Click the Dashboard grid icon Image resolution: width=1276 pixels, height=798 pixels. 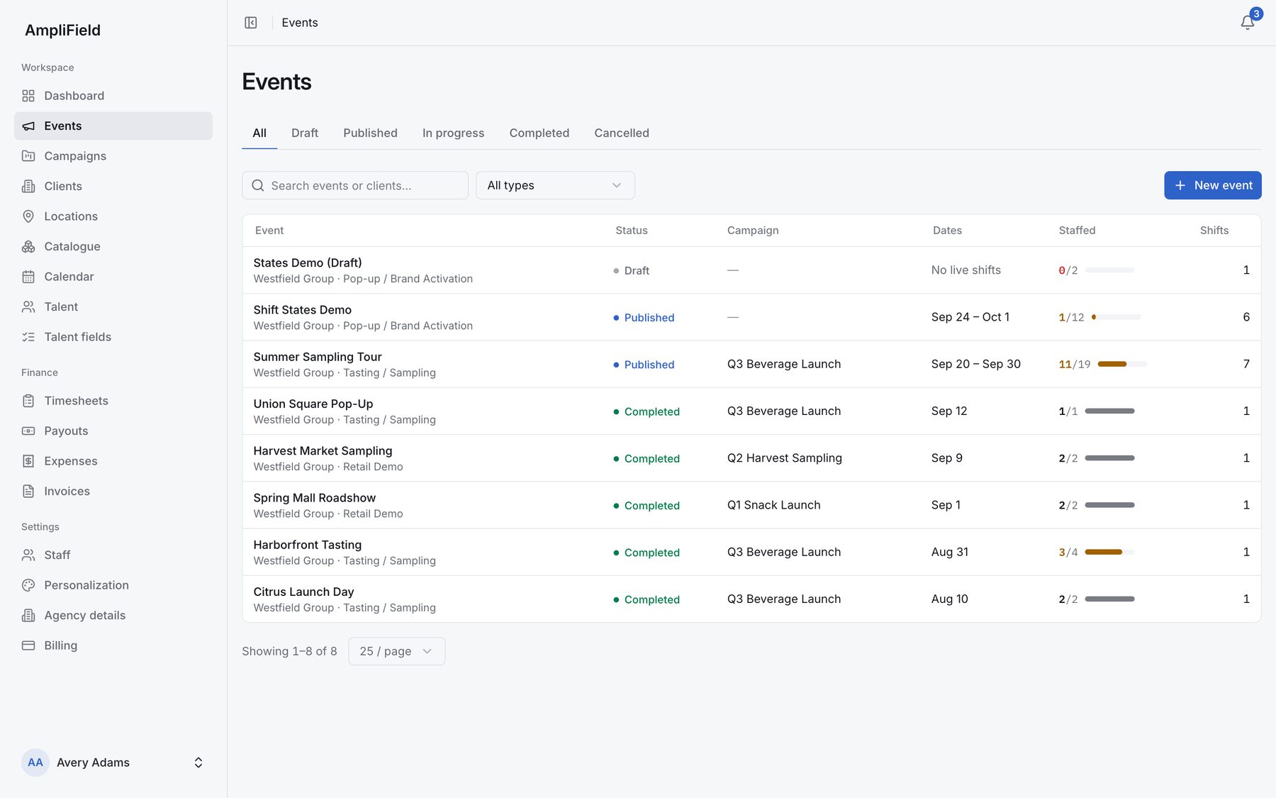[x=28, y=96]
